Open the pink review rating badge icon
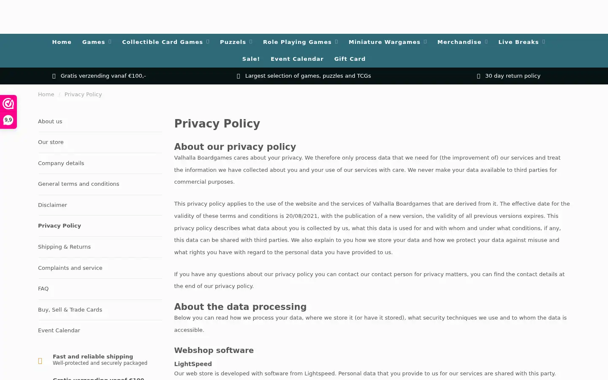The image size is (608, 380). point(8,104)
